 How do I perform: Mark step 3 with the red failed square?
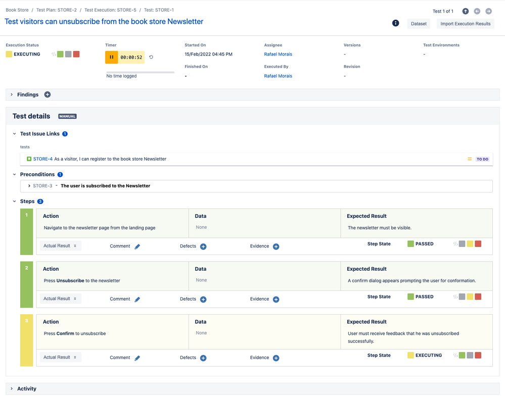click(478, 355)
